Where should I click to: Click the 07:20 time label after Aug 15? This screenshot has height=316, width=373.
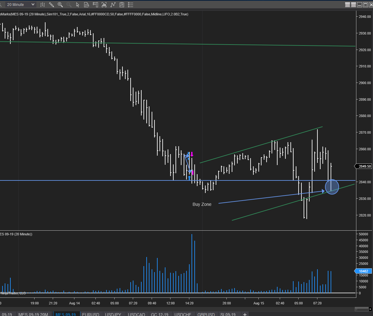coord(317,303)
